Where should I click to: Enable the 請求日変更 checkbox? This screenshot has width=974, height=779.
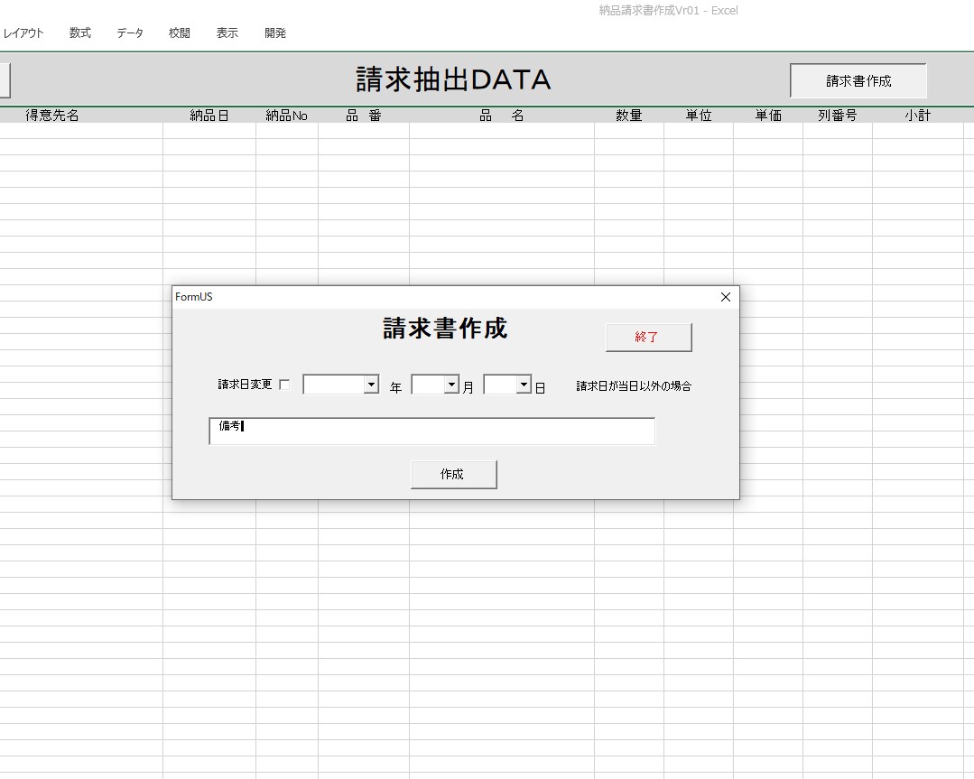pos(284,385)
